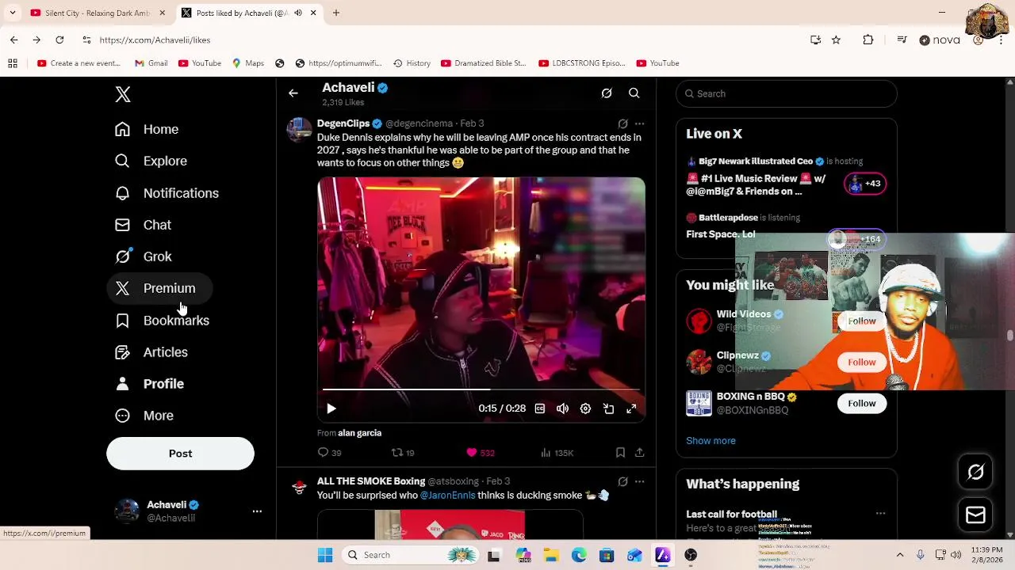Click Show more under You might like
This screenshot has width=1015, height=570.
[710, 441]
